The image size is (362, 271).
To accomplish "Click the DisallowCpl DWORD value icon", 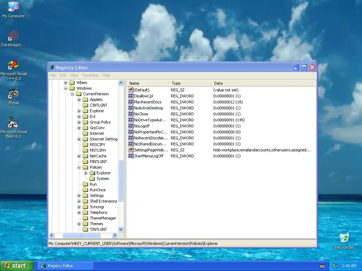I will coord(131,96).
